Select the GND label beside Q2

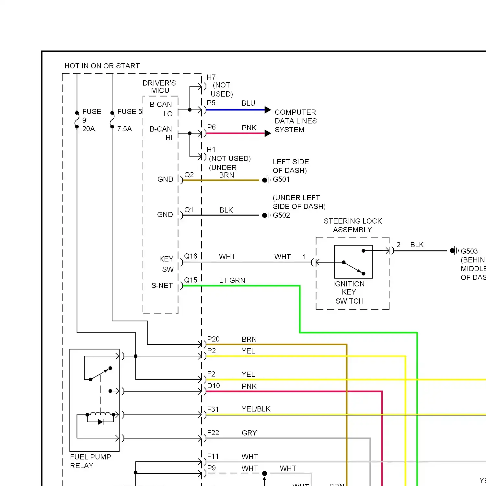point(165,179)
